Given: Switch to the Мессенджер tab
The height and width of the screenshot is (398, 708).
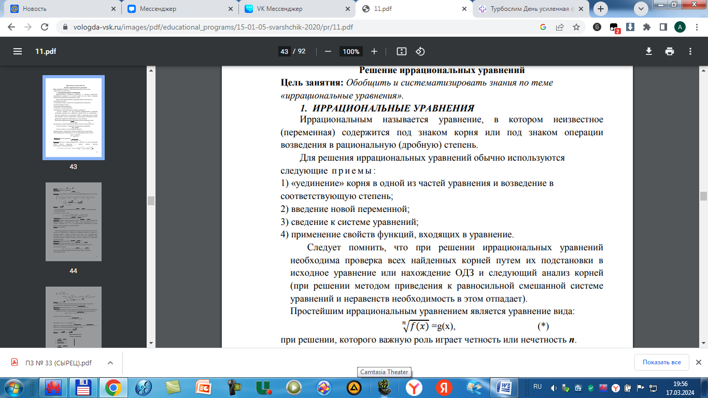Looking at the screenshot, I should click(x=179, y=9).
